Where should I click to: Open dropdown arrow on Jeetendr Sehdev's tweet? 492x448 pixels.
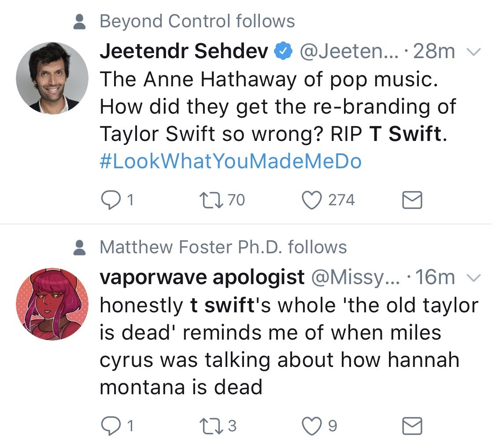click(x=473, y=52)
